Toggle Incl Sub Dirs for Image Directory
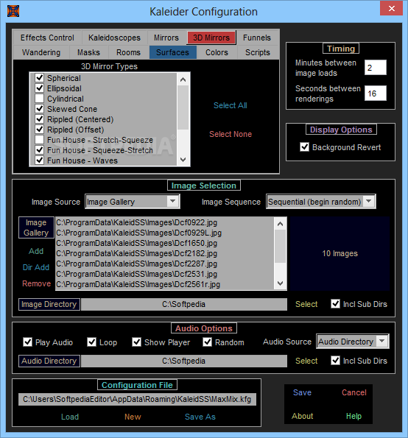 pyautogui.click(x=335, y=304)
